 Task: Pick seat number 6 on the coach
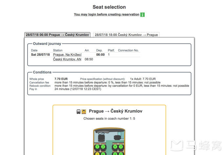point(103,154)
